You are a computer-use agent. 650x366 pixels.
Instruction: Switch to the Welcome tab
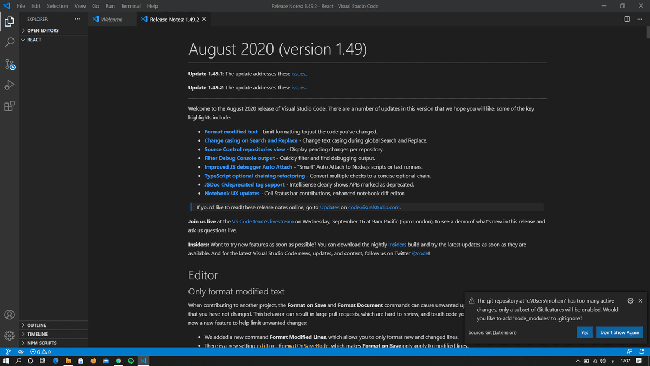(112, 19)
